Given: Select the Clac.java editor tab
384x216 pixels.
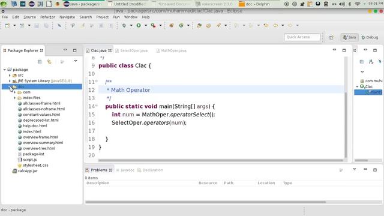Looking at the screenshot, I should [98, 50].
